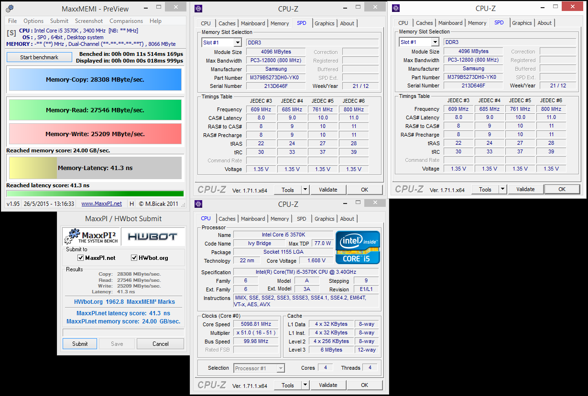Image resolution: width=588 pixels, height=396 pixels.
Task: Click the blue Memory-Copy result bar
Action: [x=95, y=80]
